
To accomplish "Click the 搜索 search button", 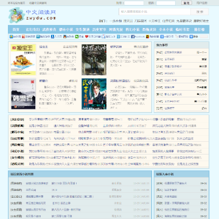I will (x=200, y=12).
